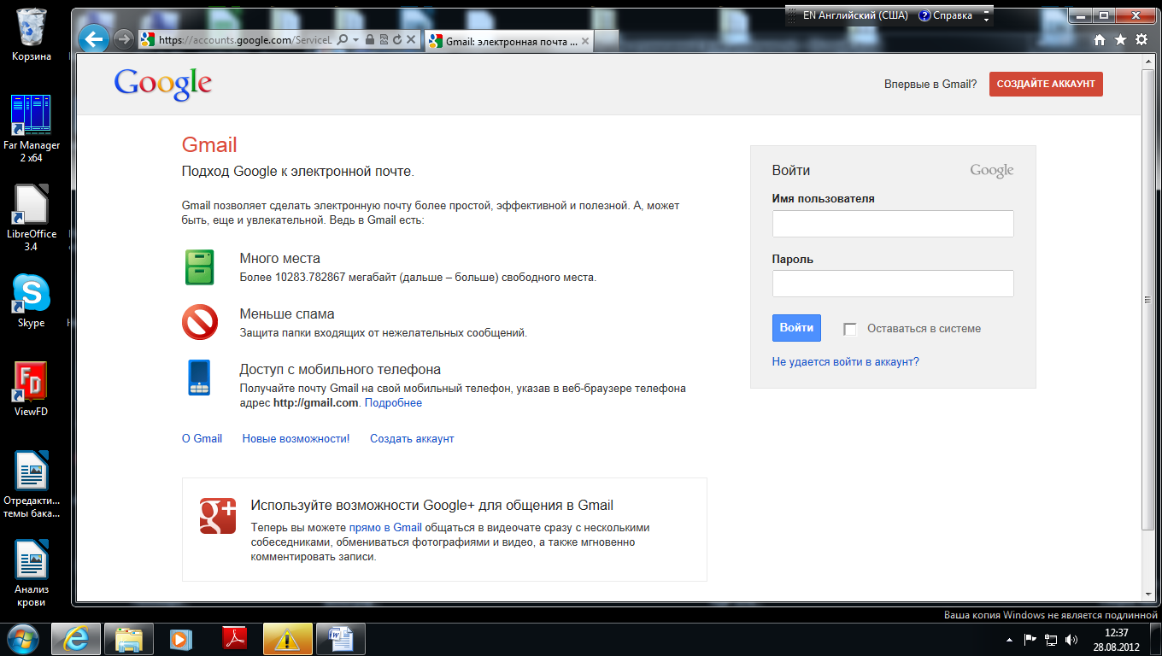
Task: Toggle the compatibility view icon in address bar
Action: pos(384,39)
